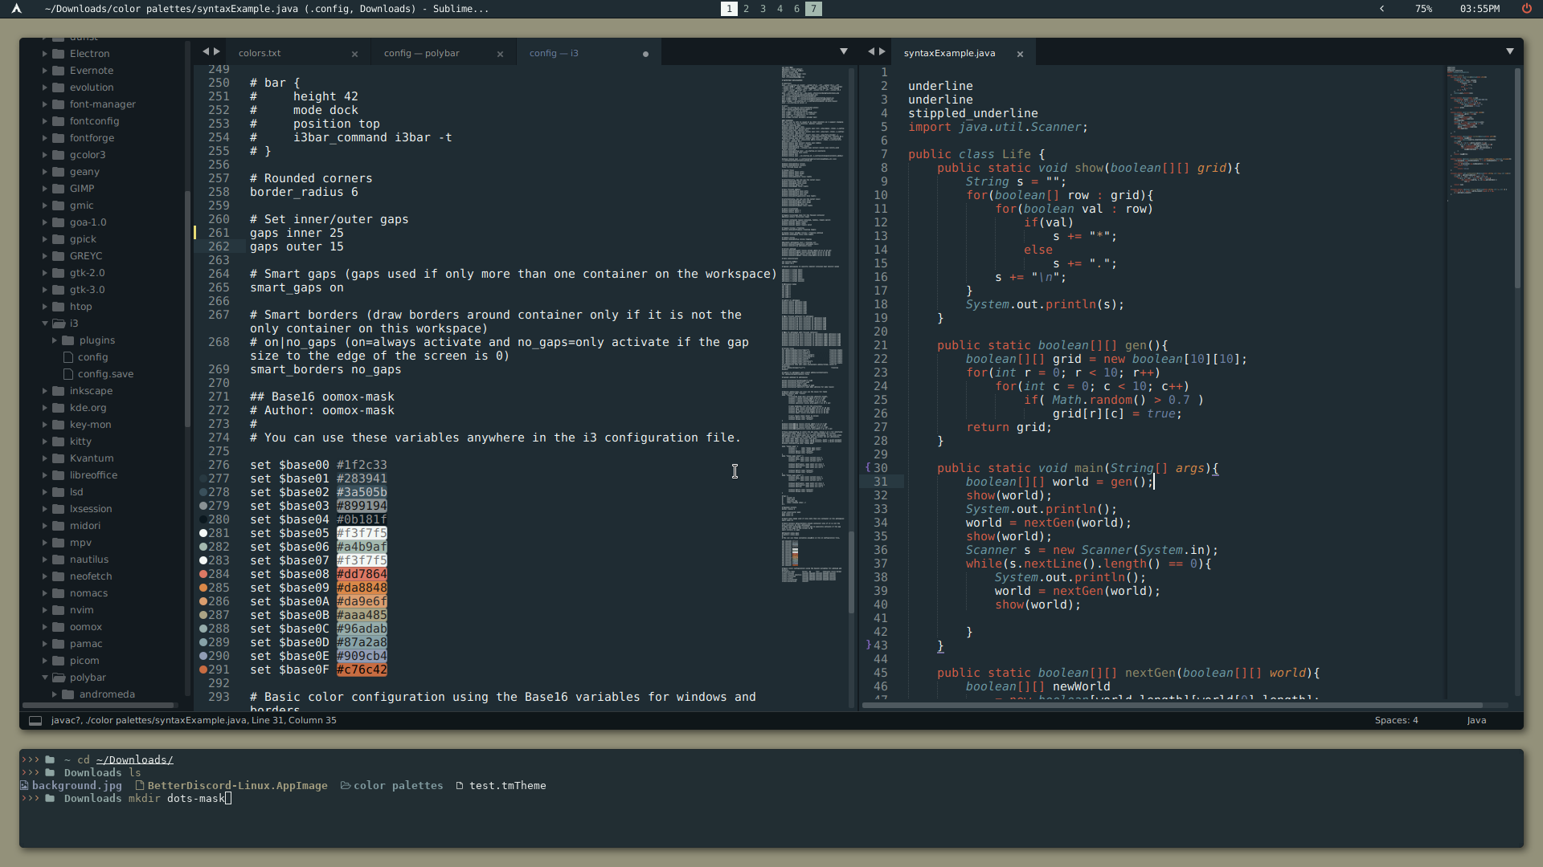The image size is (1543, 867).
Task: Click the 03:55PM clock
Action: point(1480,9)
